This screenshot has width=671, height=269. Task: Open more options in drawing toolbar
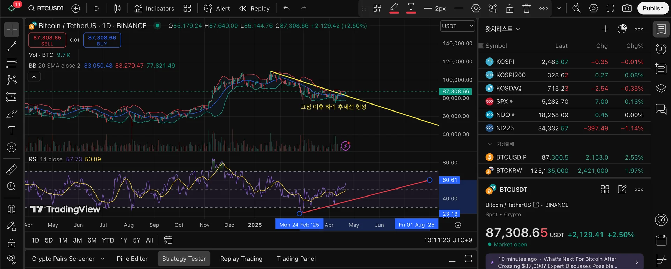coord(543,8)
